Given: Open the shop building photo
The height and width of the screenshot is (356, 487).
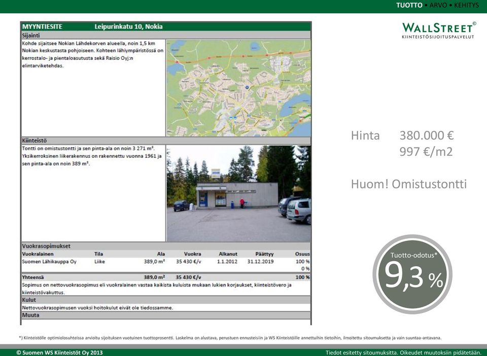Looking at the screenshot, I should 238,193.
